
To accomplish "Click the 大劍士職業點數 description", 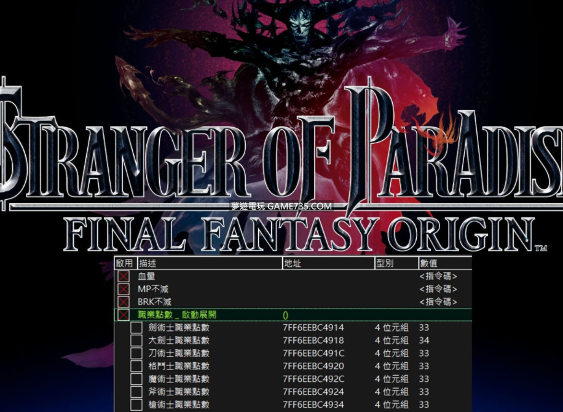I will pyautogui.click(x=179, y=341).
